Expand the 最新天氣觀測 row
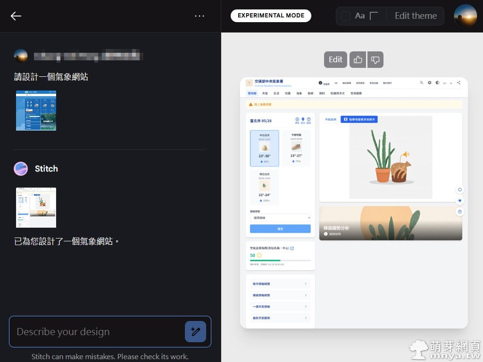The height and width of the screenshot is (362, 483). 280,318
